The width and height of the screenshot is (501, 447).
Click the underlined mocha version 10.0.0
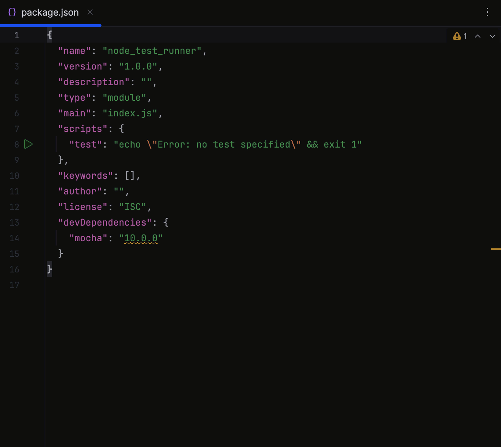[141, 238]
